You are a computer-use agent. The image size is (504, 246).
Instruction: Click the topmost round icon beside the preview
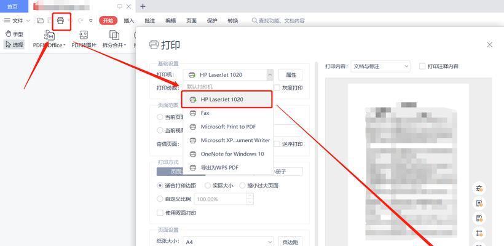point(479,189)
